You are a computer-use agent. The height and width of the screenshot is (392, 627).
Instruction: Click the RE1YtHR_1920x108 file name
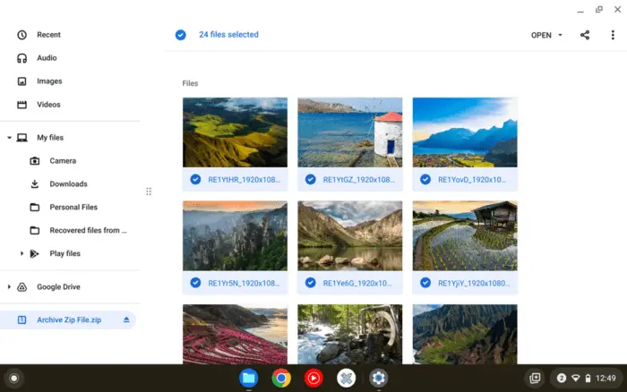click(245, 180)
